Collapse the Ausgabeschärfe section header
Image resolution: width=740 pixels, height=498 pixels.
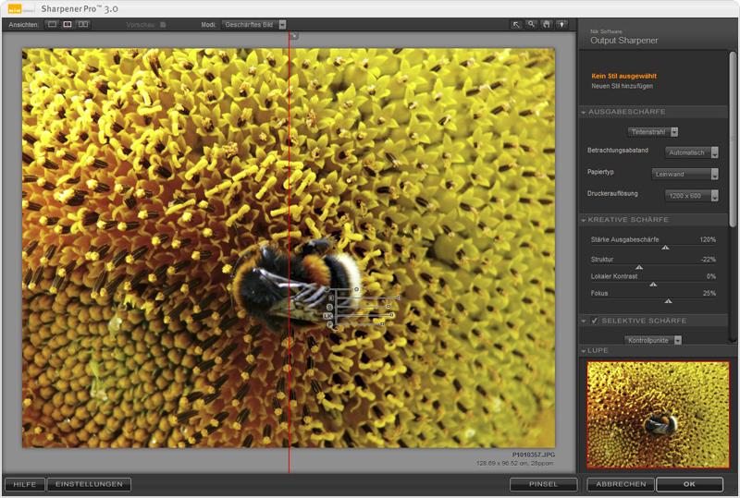point(584,112)
